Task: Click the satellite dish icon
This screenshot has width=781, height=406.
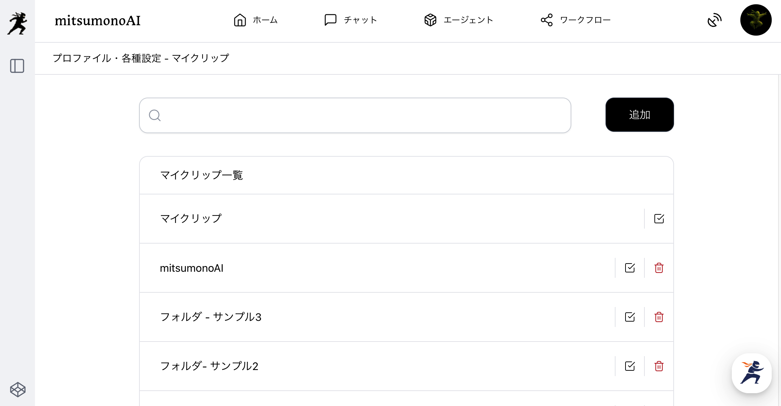Action: pos(714,20)
